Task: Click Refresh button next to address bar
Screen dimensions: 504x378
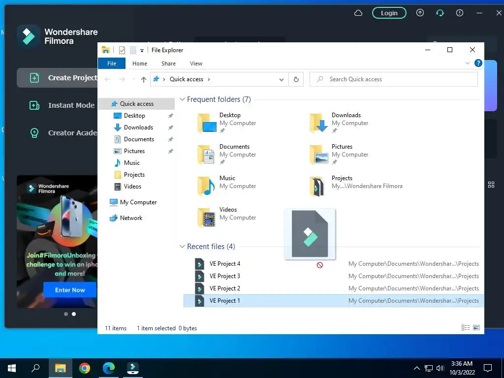Action: tap(296, 79)
